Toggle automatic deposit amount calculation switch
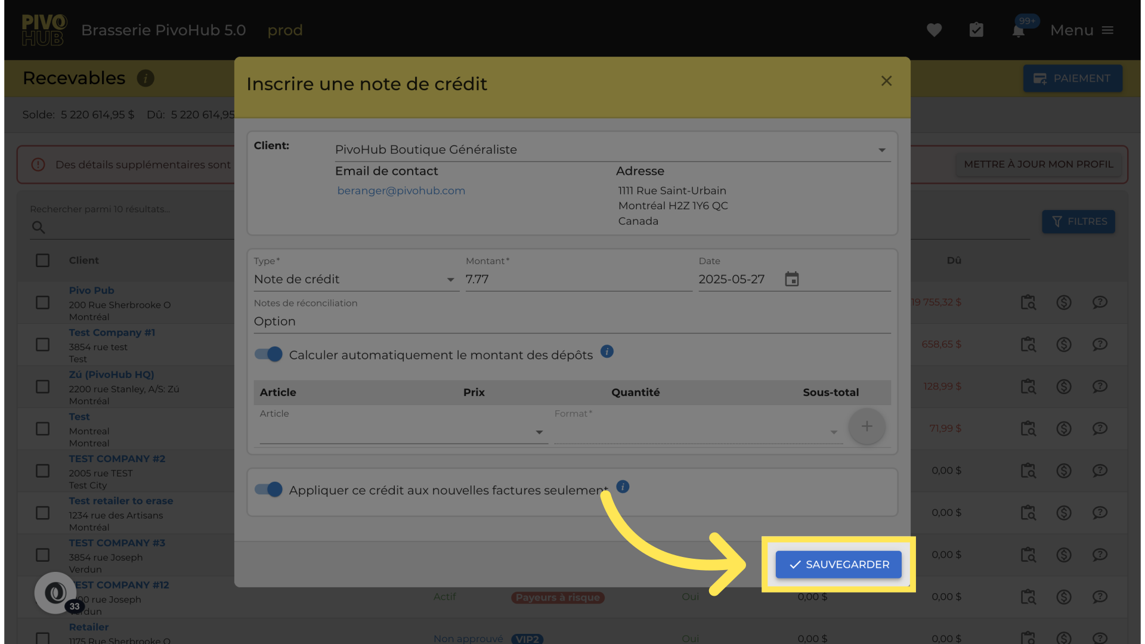 (x=268, y=355)
